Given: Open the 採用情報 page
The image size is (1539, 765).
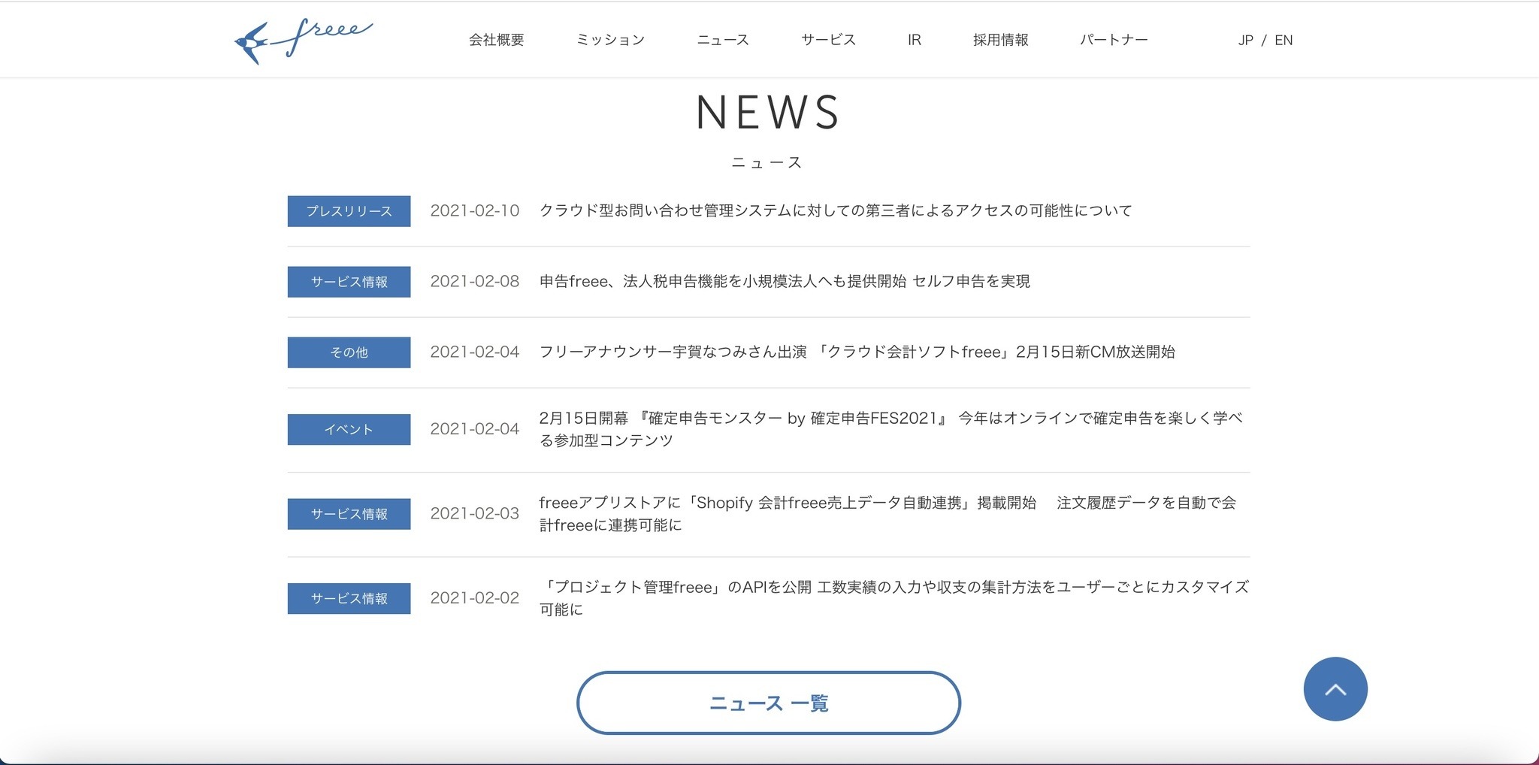Looking at the screenshot, I should [1000, 40].
